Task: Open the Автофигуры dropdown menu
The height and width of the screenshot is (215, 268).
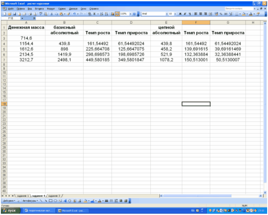Action: pos(30,201)
